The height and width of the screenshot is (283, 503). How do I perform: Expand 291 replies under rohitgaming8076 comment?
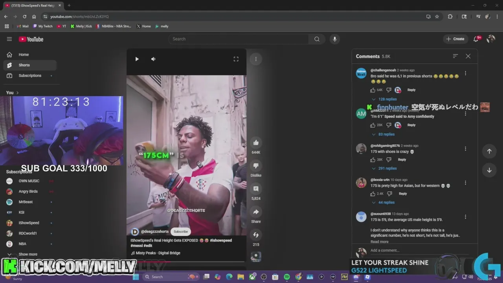tap(384, 169)
